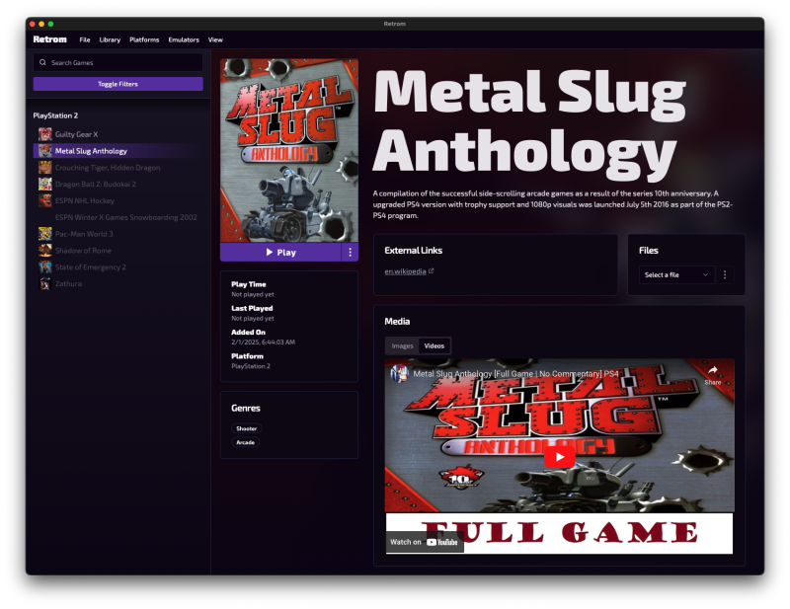The image size is (790, 609).
Task: Click the 'Not played yet' Play Time value
Action: (253, 294)
